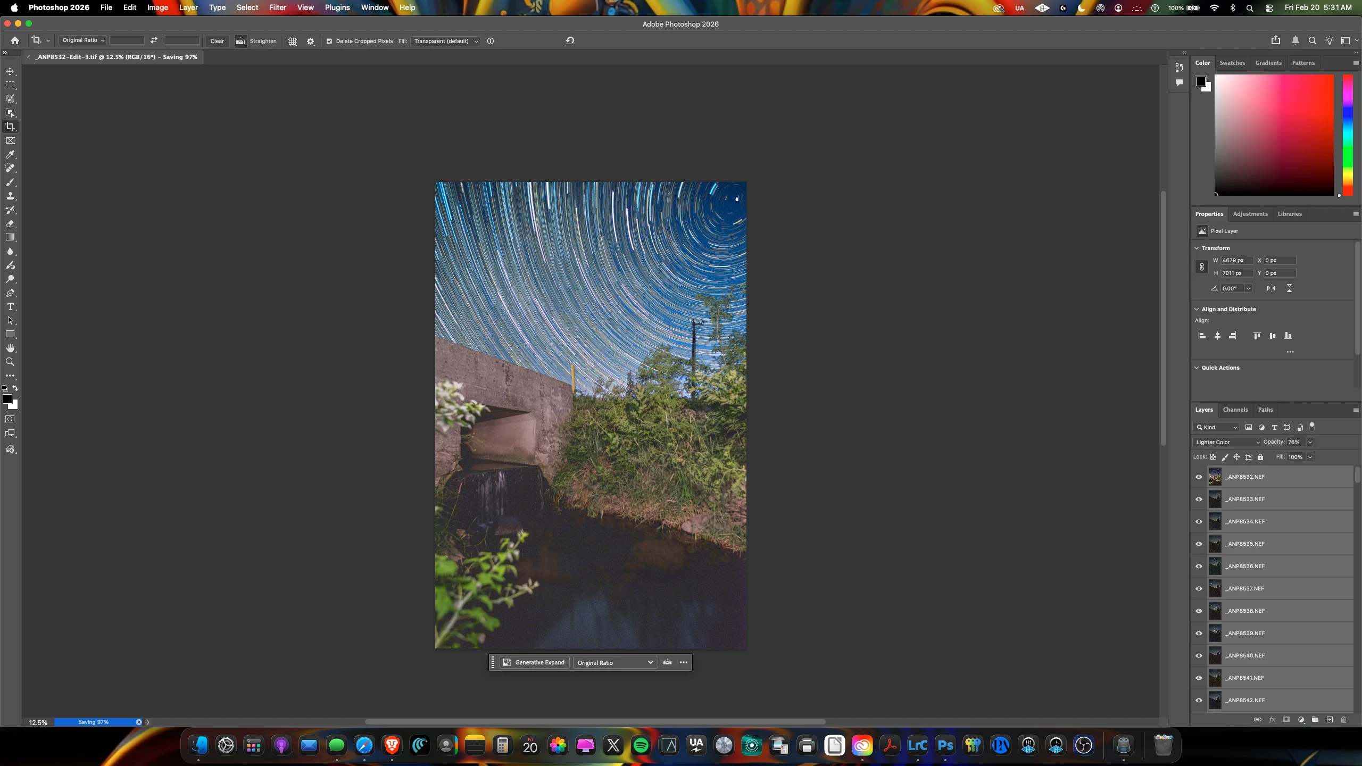Click the reset crop arrow icon
The image size is (1362, 766).
570,40
